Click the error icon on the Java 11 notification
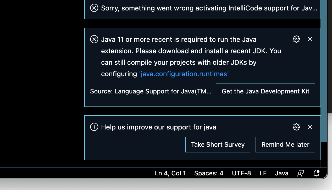Image resolution: width=332 pixels, height=190 pixels. [94, 39]
